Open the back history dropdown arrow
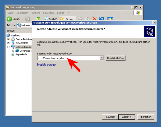This screenshot has height=127, width=161. click(x=23, y=19)
